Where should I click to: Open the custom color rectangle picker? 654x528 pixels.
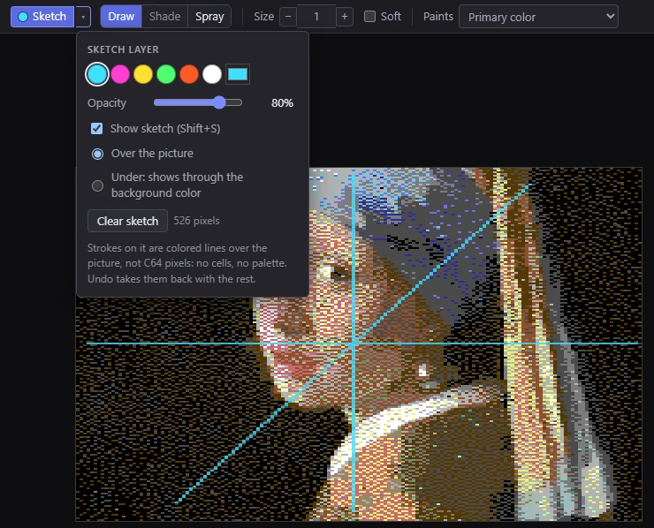[x=238, y=74]
